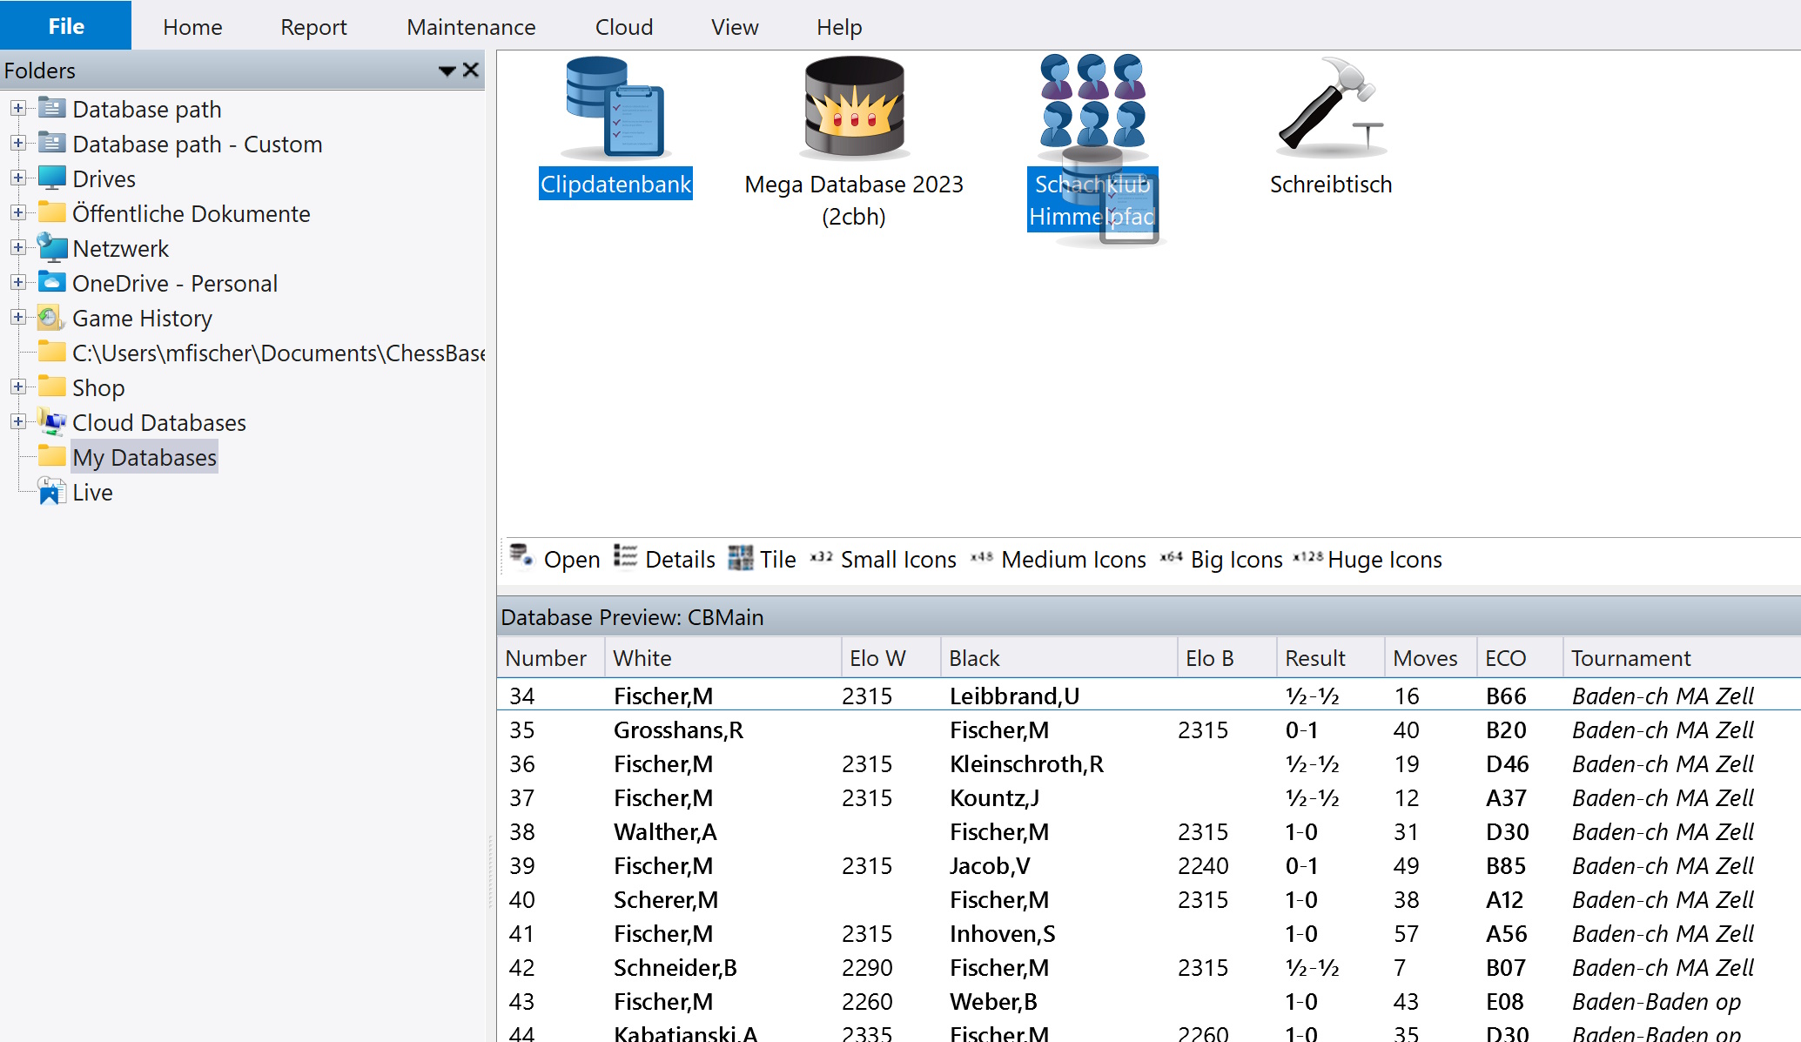Select the Clipdatenbank database icon
1801x1042 pixels.
pyautogui.click(x=615, y=108)
